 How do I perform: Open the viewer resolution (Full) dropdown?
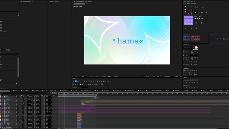point(85,76)
